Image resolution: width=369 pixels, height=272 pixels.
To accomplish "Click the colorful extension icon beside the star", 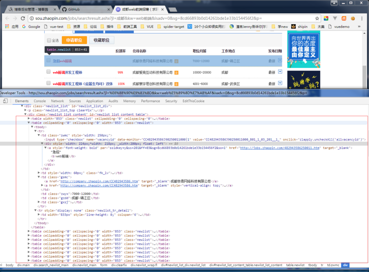I will point(326,18).
